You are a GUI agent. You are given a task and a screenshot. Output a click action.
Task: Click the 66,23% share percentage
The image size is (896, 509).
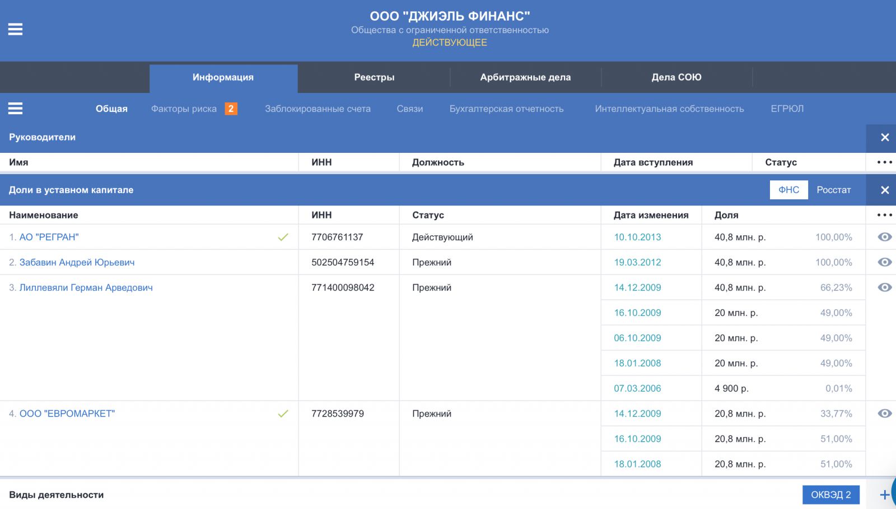pyautogui.click(x=836, y=287)
